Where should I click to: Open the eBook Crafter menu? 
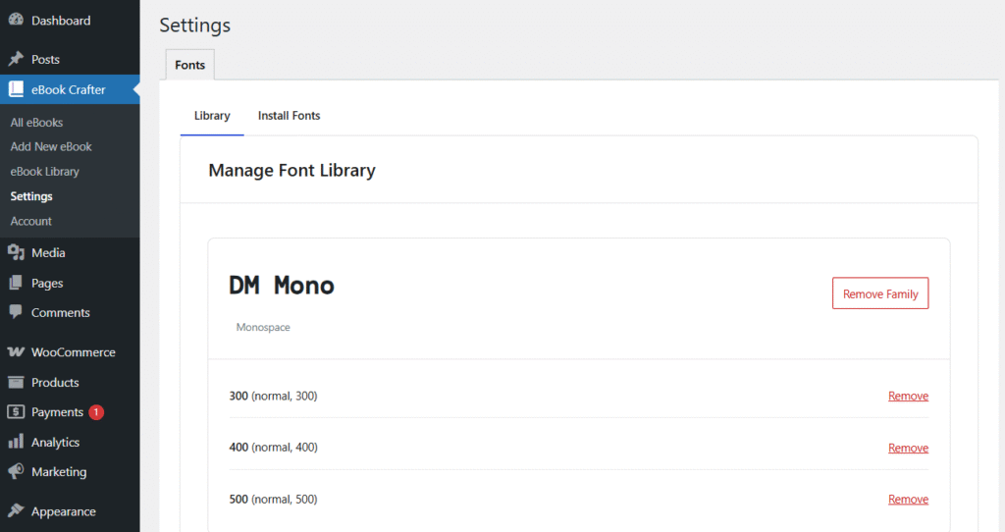(69, 89)
